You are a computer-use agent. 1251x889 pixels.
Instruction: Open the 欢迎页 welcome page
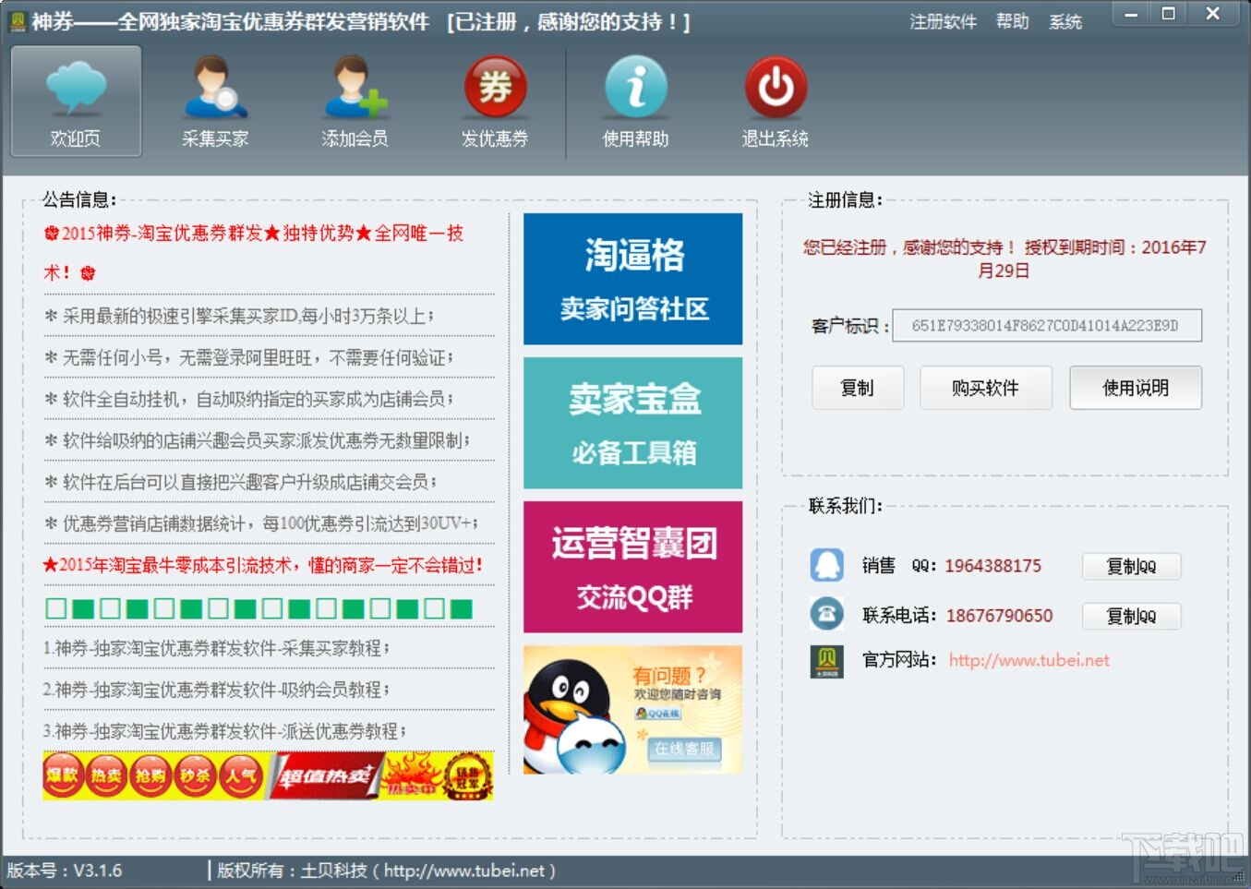[x=76, y=102]
